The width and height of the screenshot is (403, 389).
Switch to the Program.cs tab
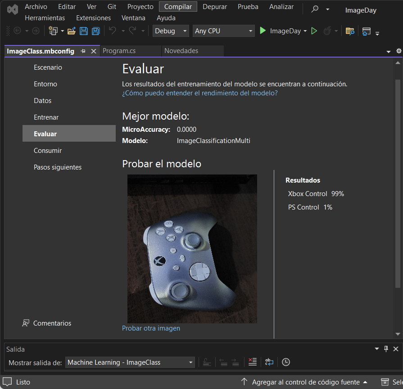click(x=119, y=51)
